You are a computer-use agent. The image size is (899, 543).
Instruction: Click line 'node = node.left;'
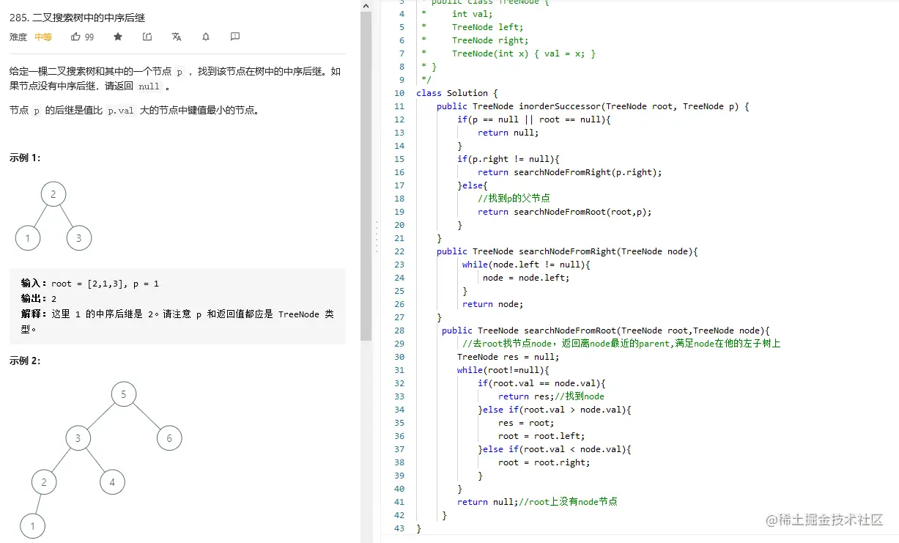click(526, 278)
